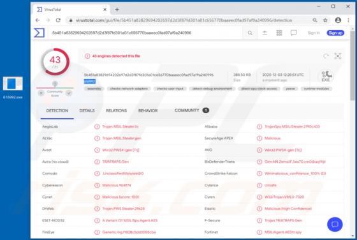The height and width of the screenshot is (240, 357).
Task: Open the RELATIONS tab
Action: tap(116, 111)
